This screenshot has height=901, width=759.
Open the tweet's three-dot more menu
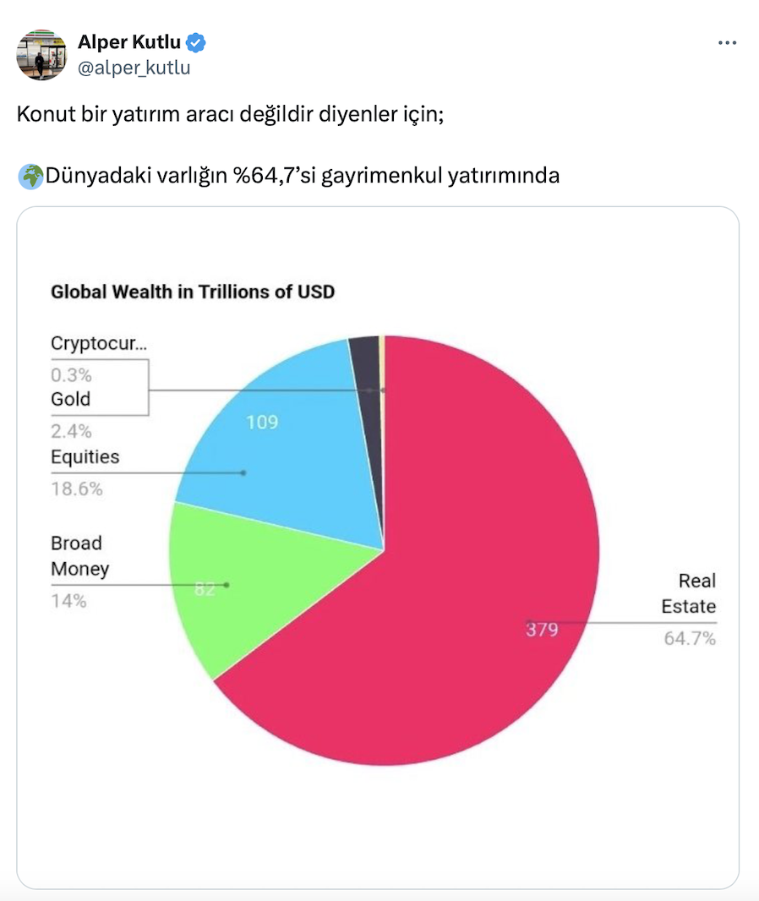coord(727,43)
